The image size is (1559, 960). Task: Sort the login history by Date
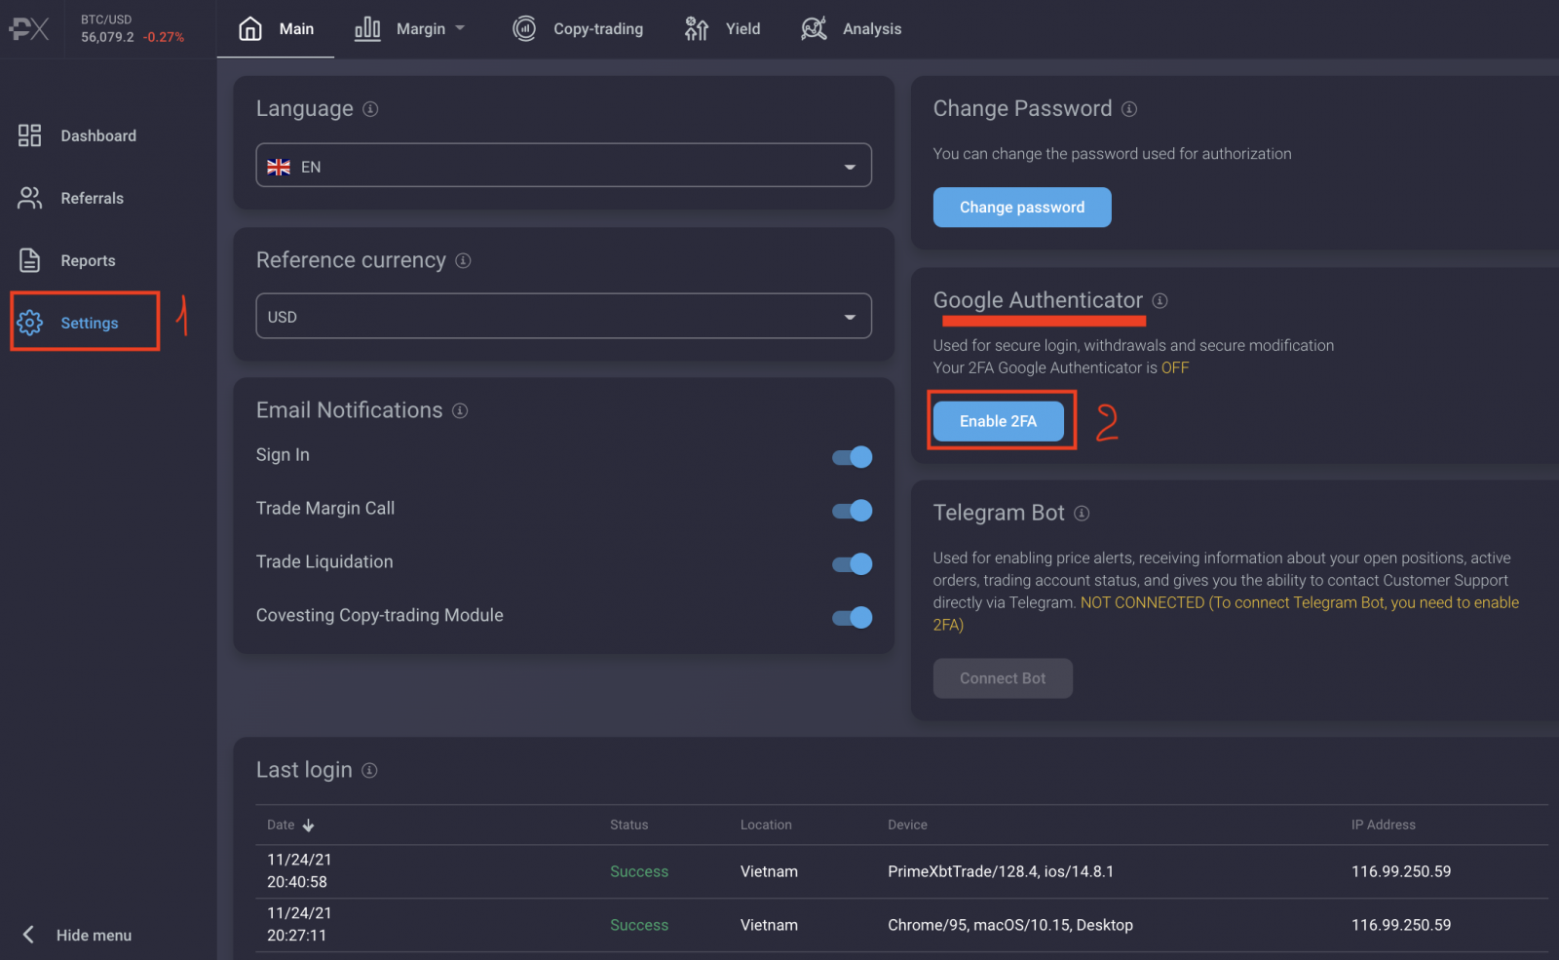(288, 825)
